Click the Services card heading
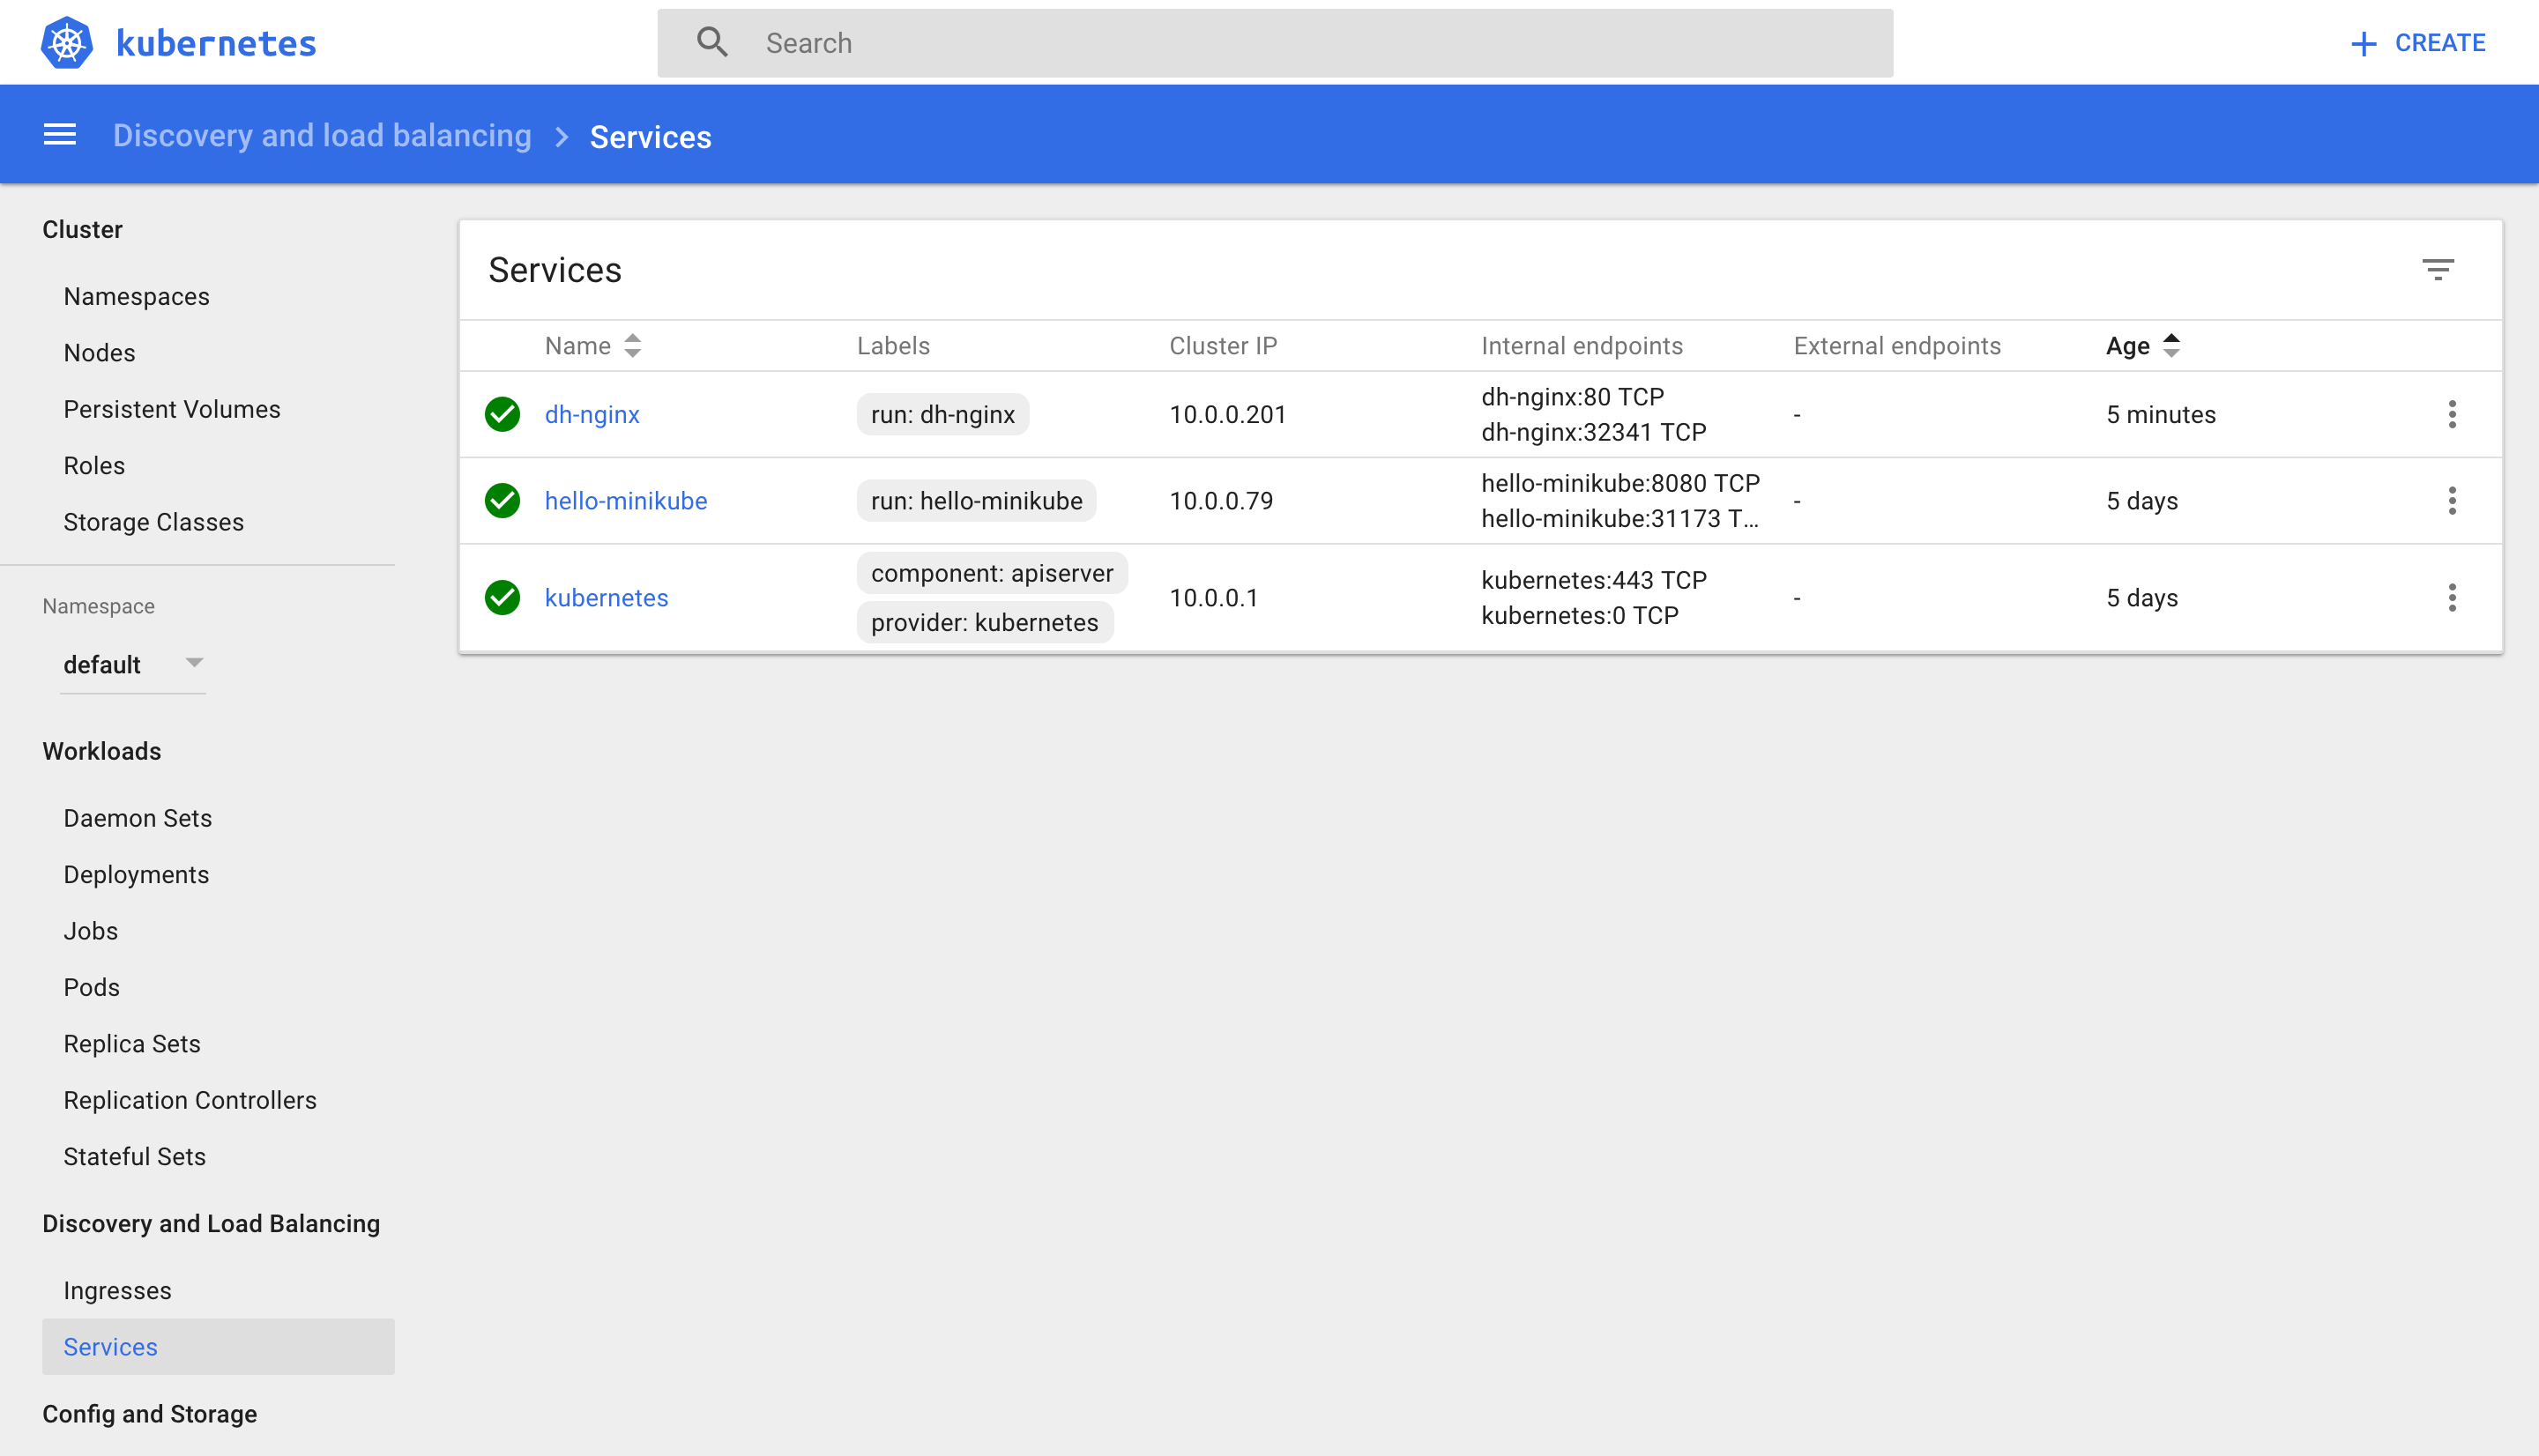 [x=555, y=270]
